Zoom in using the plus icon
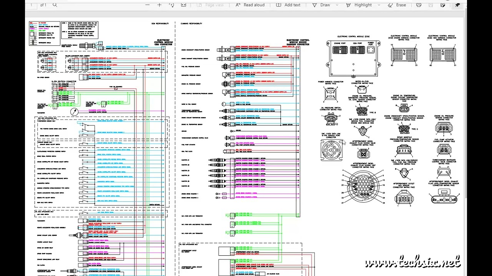 [x=160, y=5]
